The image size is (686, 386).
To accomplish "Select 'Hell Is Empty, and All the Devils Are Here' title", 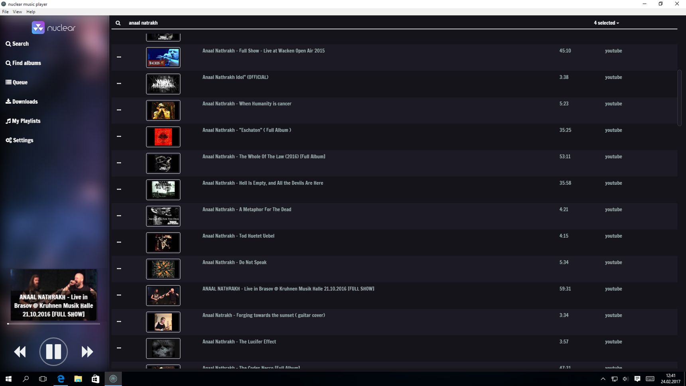I will pyautogui.click(x=281, y=183).
